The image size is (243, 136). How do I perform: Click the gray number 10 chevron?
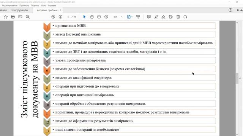point(47,105)
